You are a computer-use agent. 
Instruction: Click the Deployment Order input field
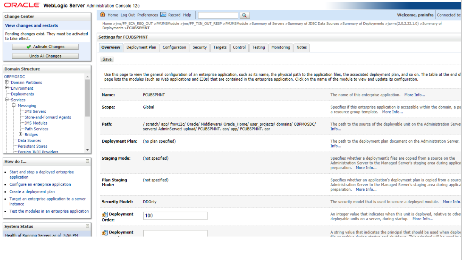(x=175, y=216)
